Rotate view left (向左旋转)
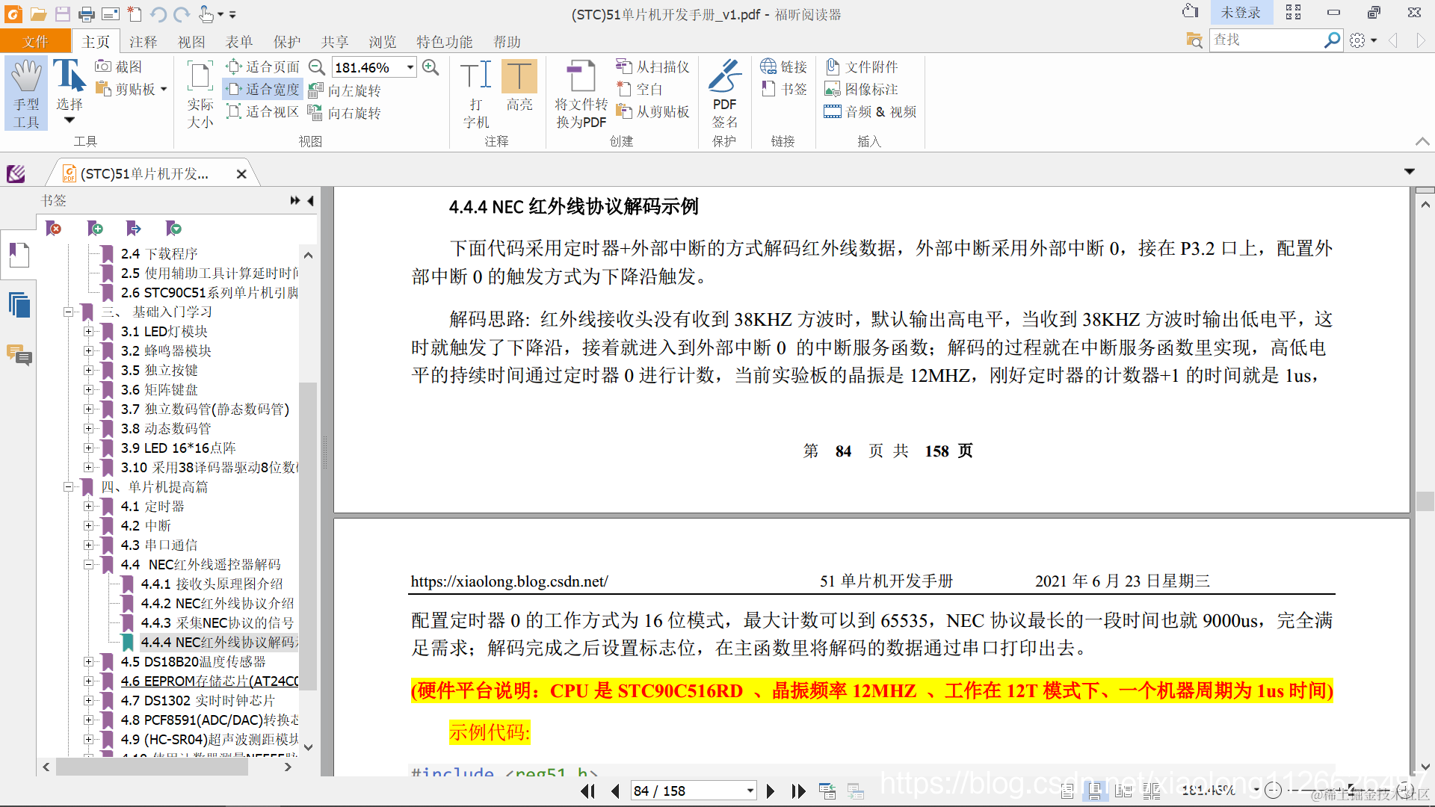 pos(346,90)
